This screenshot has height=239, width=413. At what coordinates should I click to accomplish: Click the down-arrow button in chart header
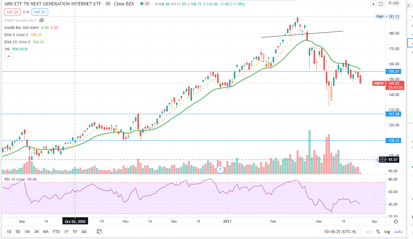click(x=374, y=4)
